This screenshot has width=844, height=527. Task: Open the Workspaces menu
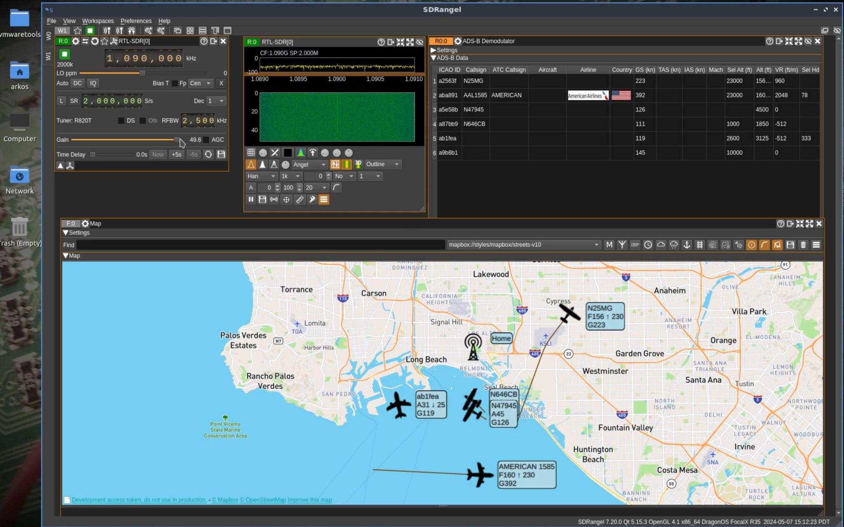pyautogui.click(x=98, y=21)
